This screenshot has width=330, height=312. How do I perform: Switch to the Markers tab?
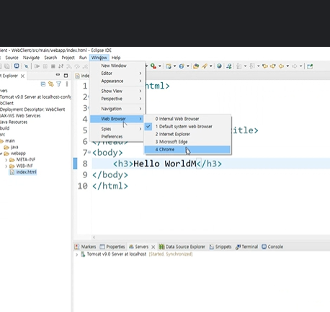click(85, 246)
